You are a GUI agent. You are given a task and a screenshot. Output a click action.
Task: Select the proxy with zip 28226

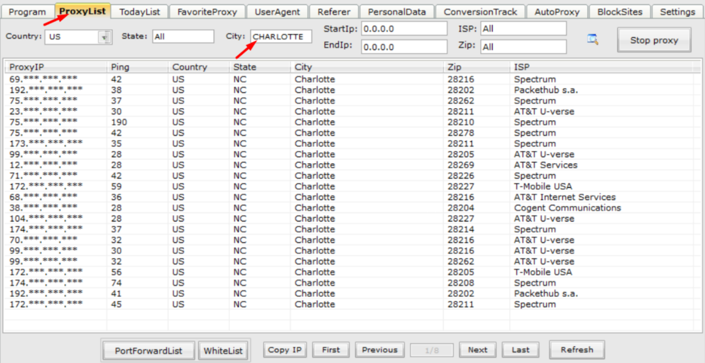[352, 176]
